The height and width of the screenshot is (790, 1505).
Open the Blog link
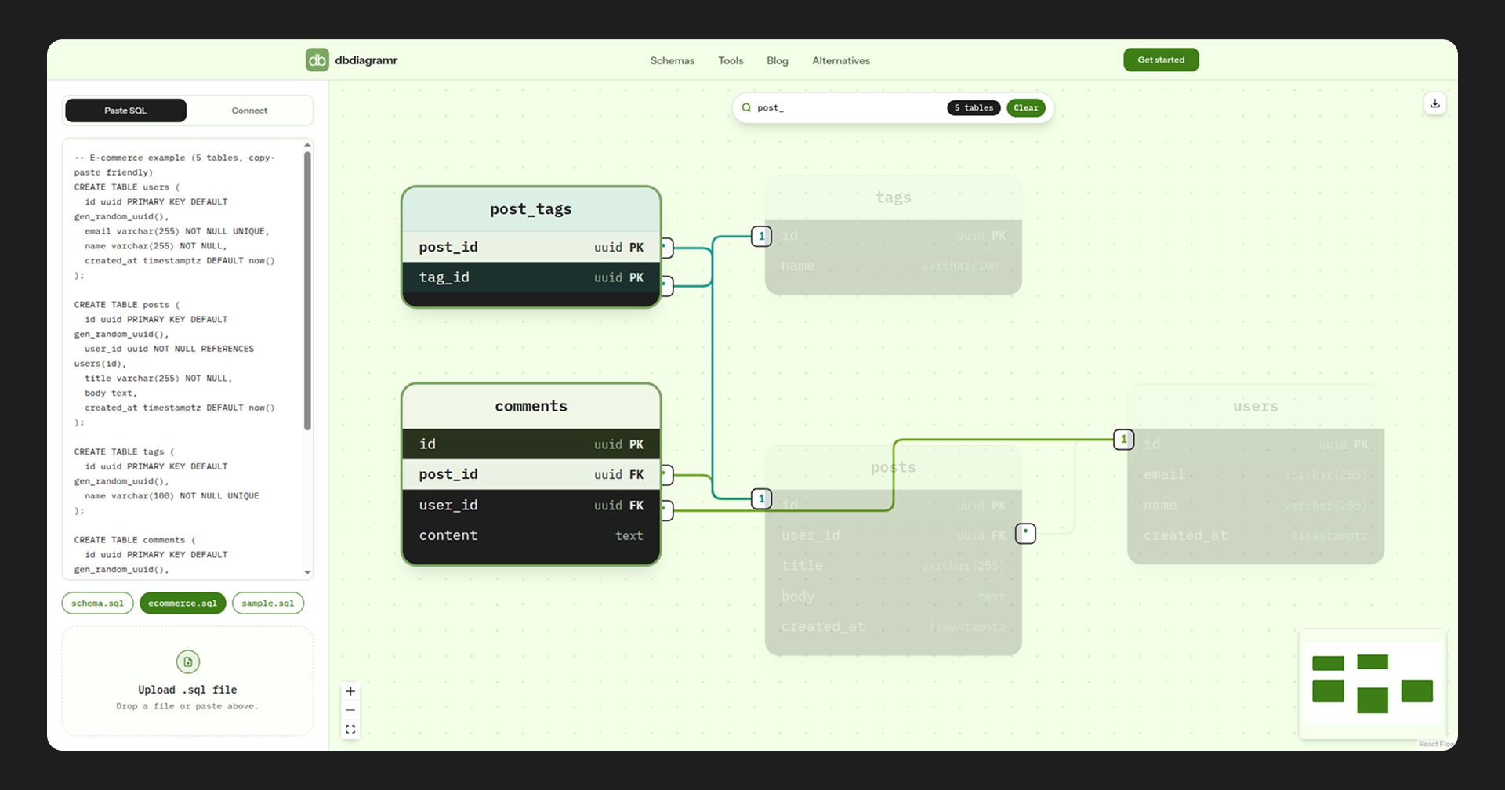coord(777,60)
